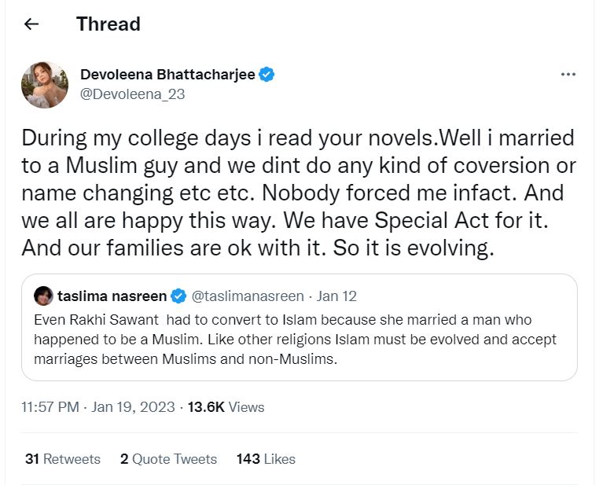Viewport: 603px width, 485px height.
Task: Click the Thread heading
Action: [x=108, y=24]
